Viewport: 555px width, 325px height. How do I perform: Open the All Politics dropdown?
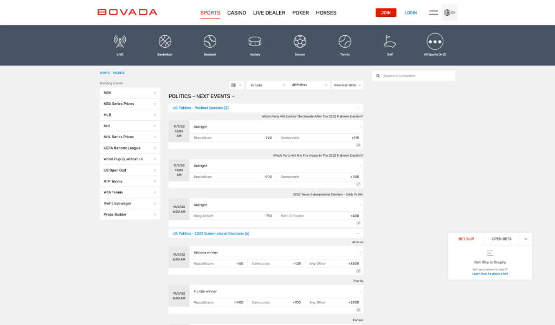309,85
